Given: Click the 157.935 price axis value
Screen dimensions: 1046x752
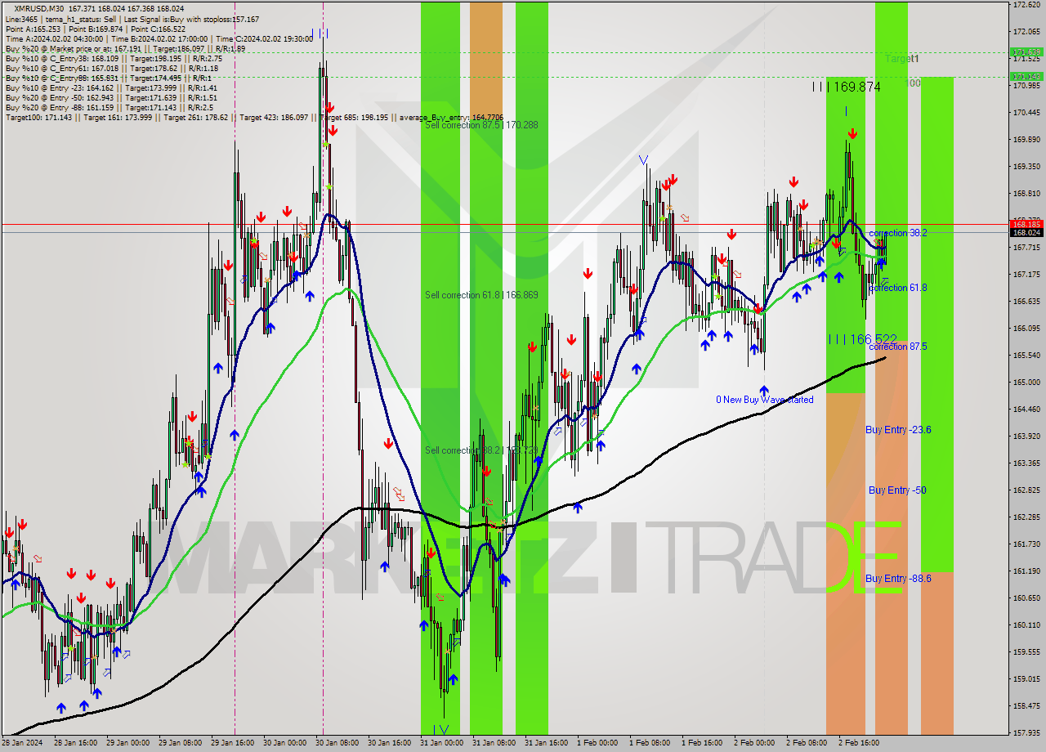Looking at the screenshot, I should [1026, 732].
